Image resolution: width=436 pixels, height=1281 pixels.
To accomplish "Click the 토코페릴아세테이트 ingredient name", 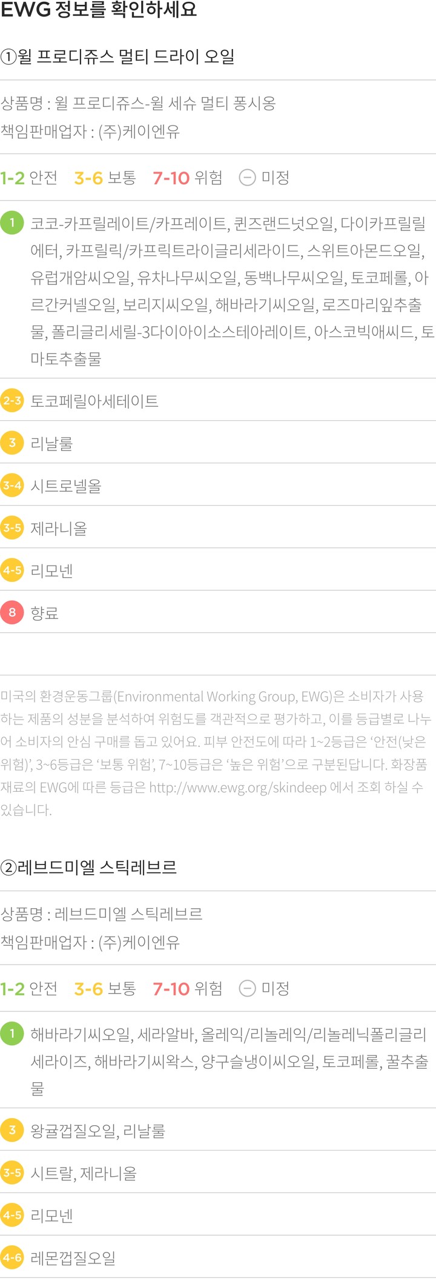I will pos(94,401).
